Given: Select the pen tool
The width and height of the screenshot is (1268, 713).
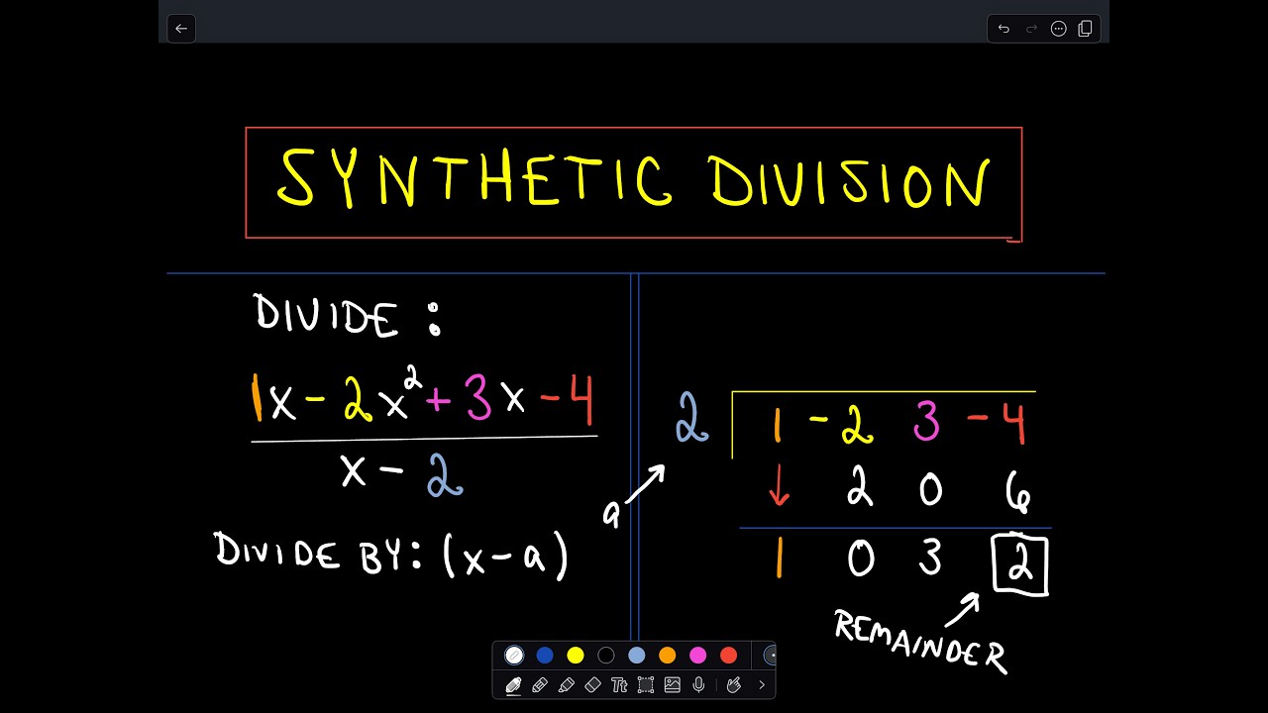Looking at the screenshot, I should click(x=513, y=684).
